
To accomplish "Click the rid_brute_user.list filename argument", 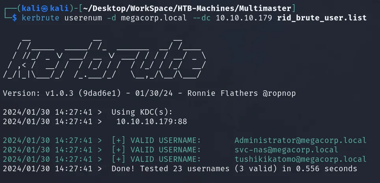I will pos(322,18).
